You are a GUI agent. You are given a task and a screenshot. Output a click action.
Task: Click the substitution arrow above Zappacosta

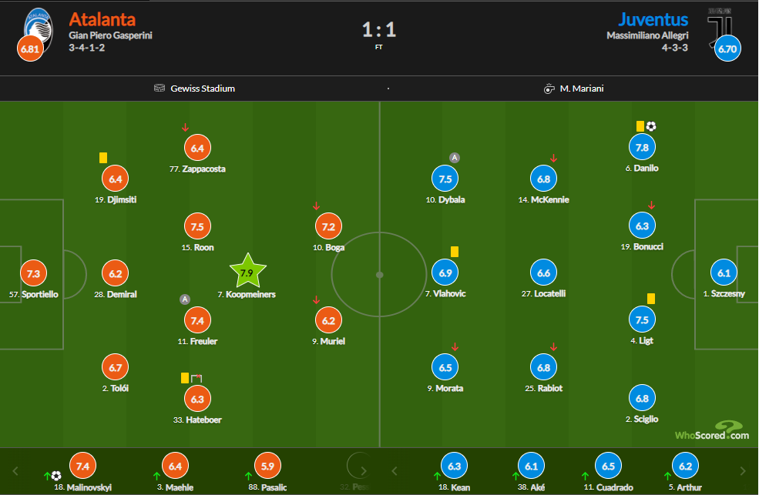(x=185, y=127)
